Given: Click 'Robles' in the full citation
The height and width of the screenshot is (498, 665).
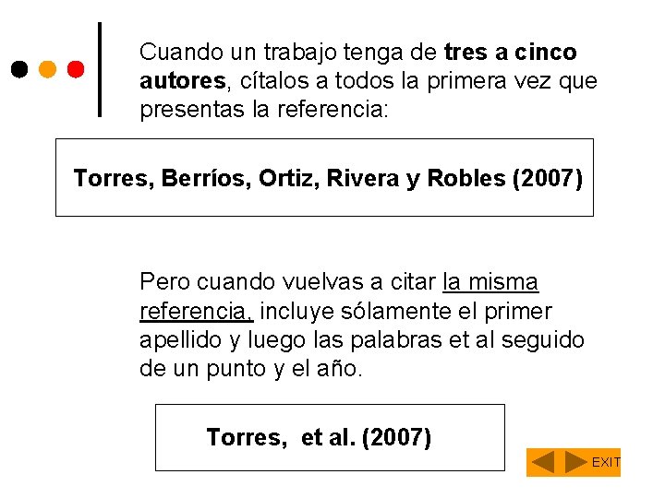Looking at the screenshot, I should click(466, 177).
